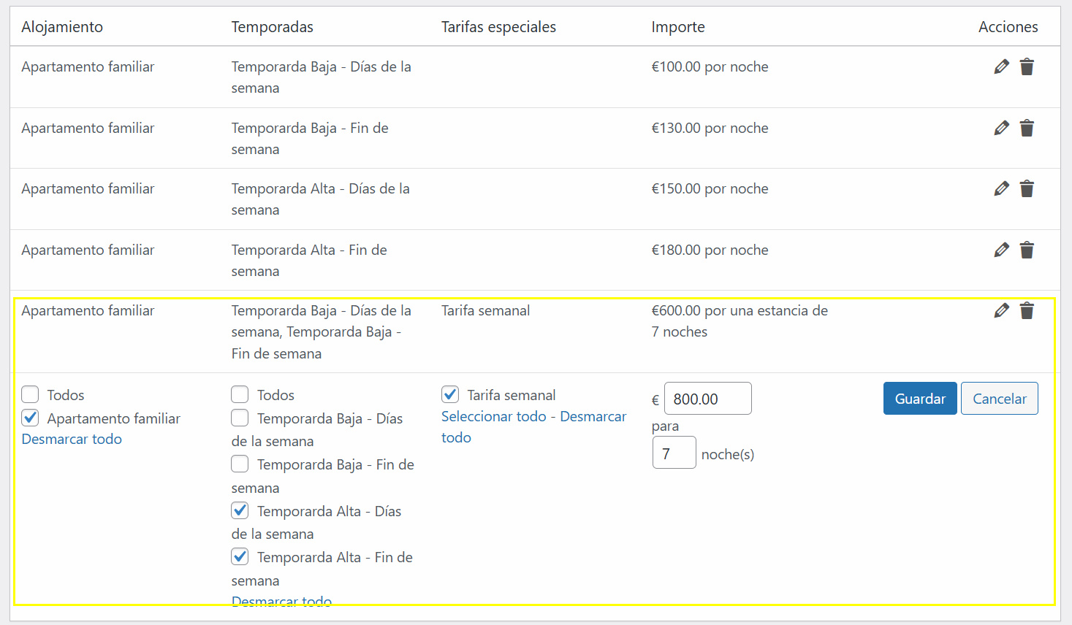
Task: Edit the €150.00 Temporada Alta rate
Action: (1001, 189)
